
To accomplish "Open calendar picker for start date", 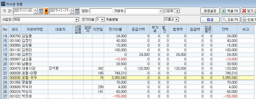I will 40,11.
